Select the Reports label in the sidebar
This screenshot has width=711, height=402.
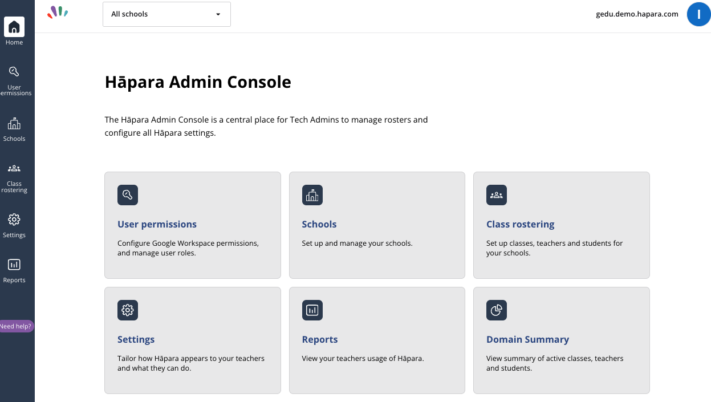point(14,280)
